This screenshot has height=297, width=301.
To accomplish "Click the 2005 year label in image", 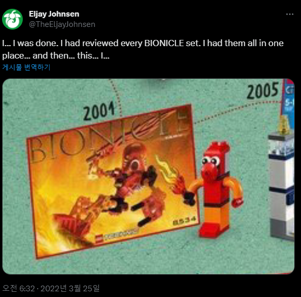I will (x=262, y=90).
